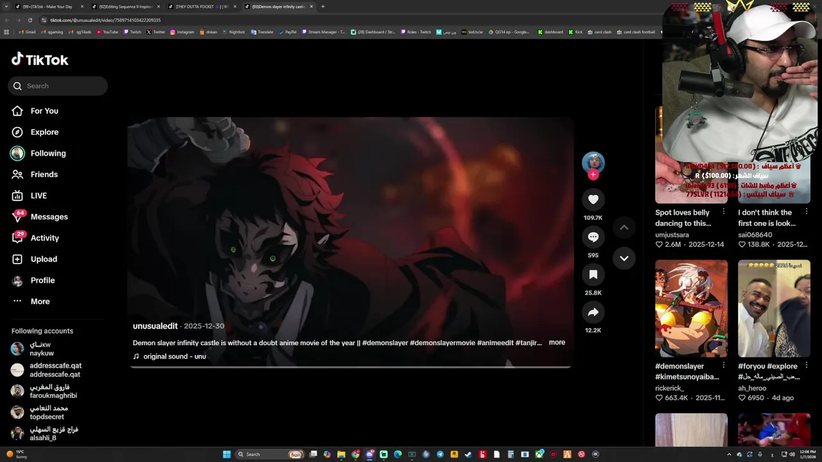The width and height of the screenshot is (822, 462).
Task: Open the taskbar clock showing 12:08 PM
Action: (807, 454)
